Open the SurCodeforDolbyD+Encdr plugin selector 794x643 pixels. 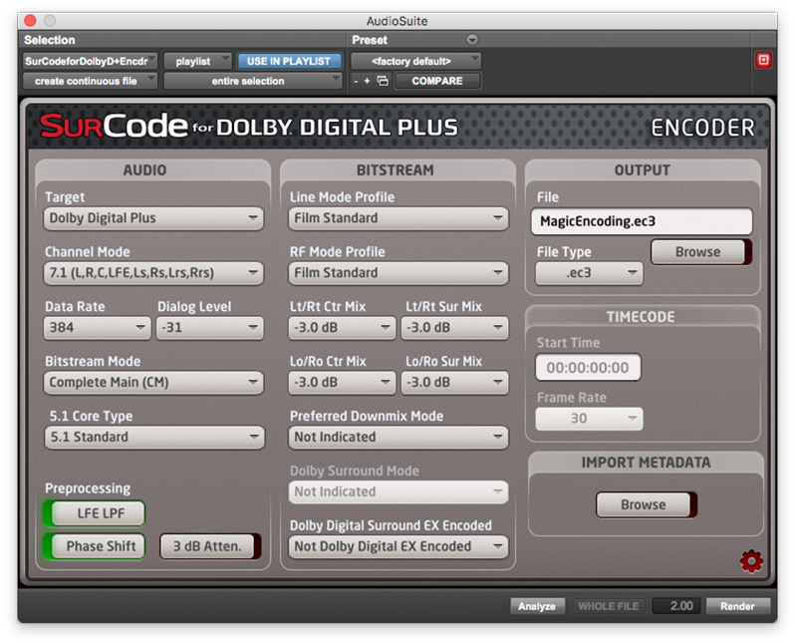click(90, 62)
